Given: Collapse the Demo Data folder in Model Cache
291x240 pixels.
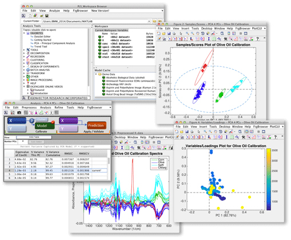Looking at the screenshot, I should pyautogui.click(x=96, y=74).
